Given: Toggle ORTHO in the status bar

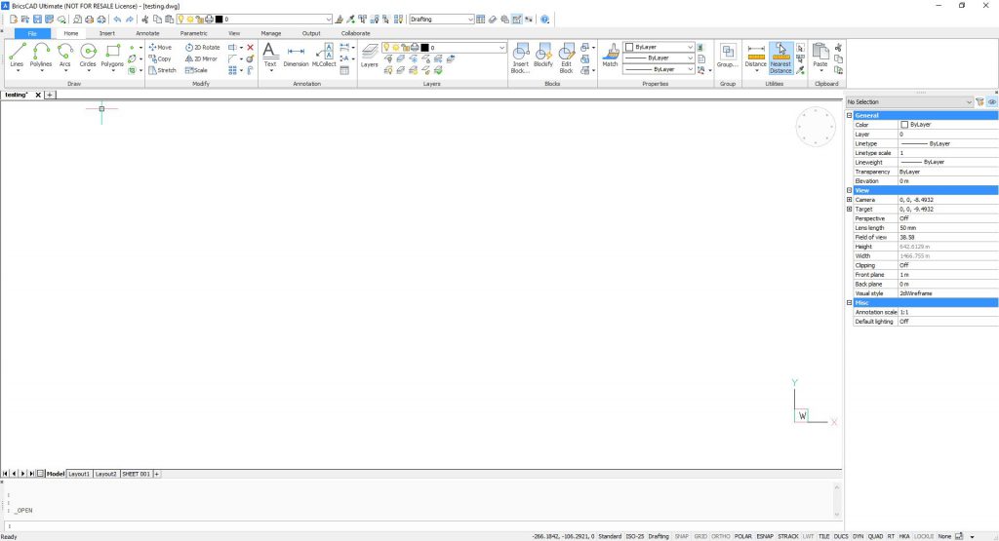Looking at the screenshot, I should (721, 536).
